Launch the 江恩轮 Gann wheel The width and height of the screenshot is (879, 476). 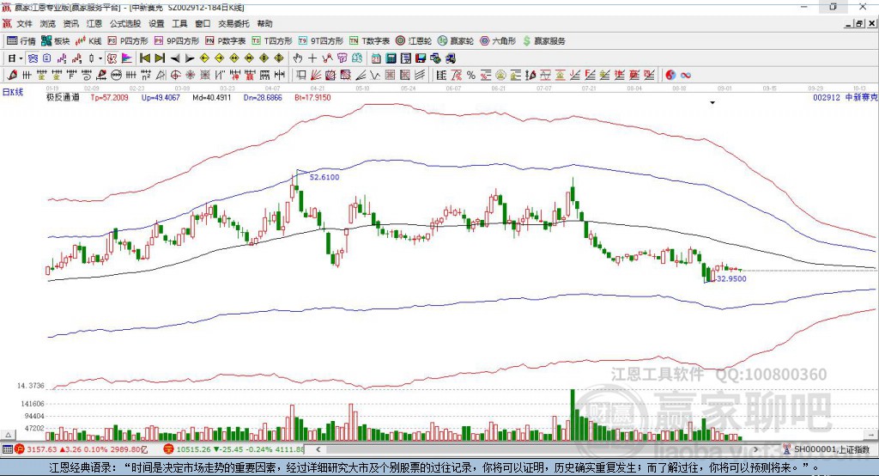[x=413, y=41]
